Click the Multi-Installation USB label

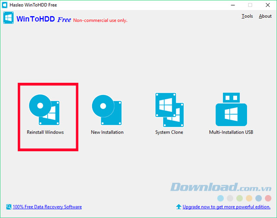pos(231,132)
